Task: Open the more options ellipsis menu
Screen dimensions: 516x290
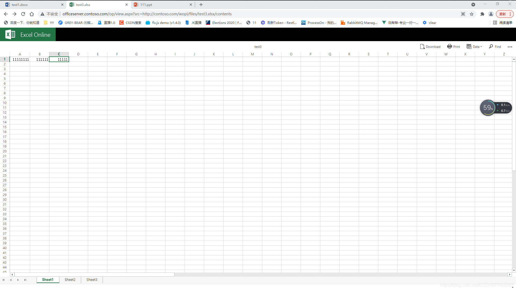Action: [510, 47]
